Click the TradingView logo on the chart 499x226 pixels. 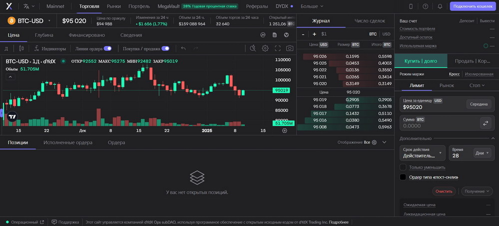point(12,116)
